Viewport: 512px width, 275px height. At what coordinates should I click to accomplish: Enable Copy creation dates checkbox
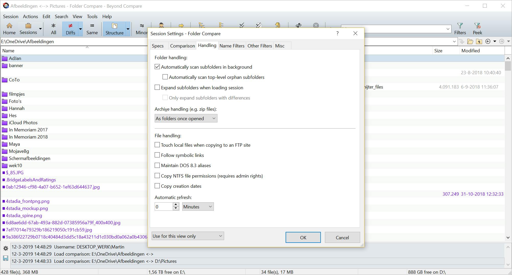tap(157, 186)
